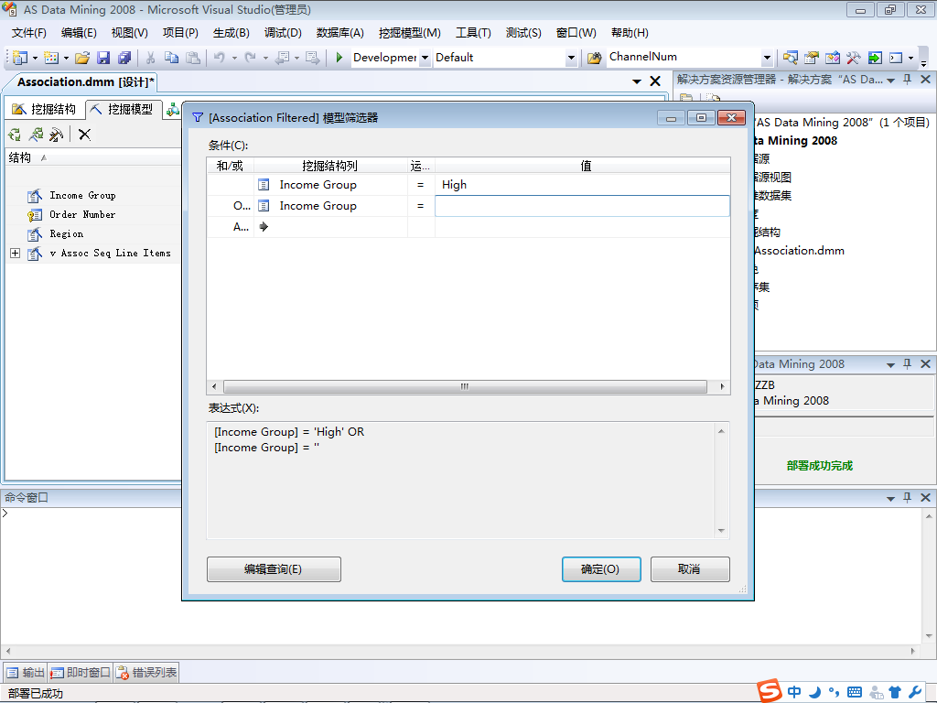
Task: Click the Redo arrow icon
Action: 251,58
